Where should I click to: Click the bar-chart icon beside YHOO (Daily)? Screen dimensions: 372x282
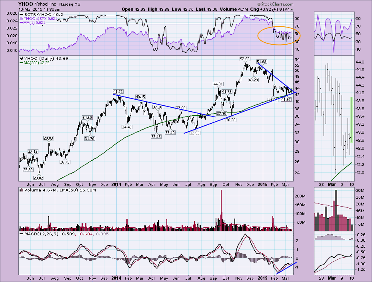(x=22, y=58)
